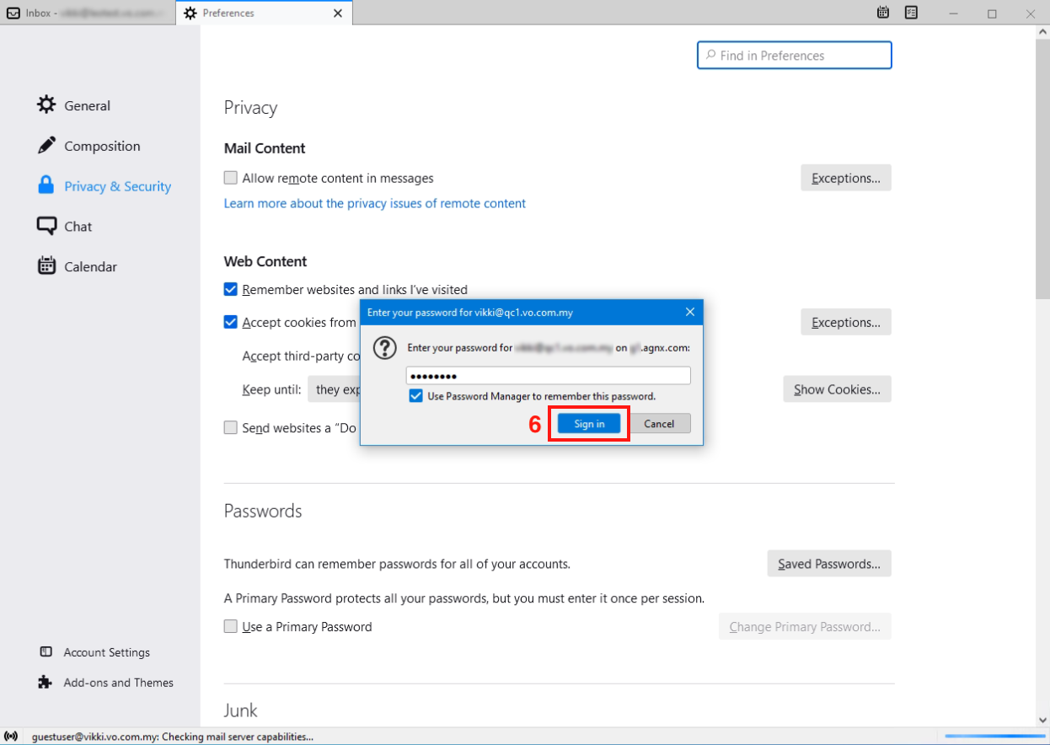Enable Use a Primary Password checkbox
The height and width of the screenshot is (745, 1050).
click(x=231, y=626)
